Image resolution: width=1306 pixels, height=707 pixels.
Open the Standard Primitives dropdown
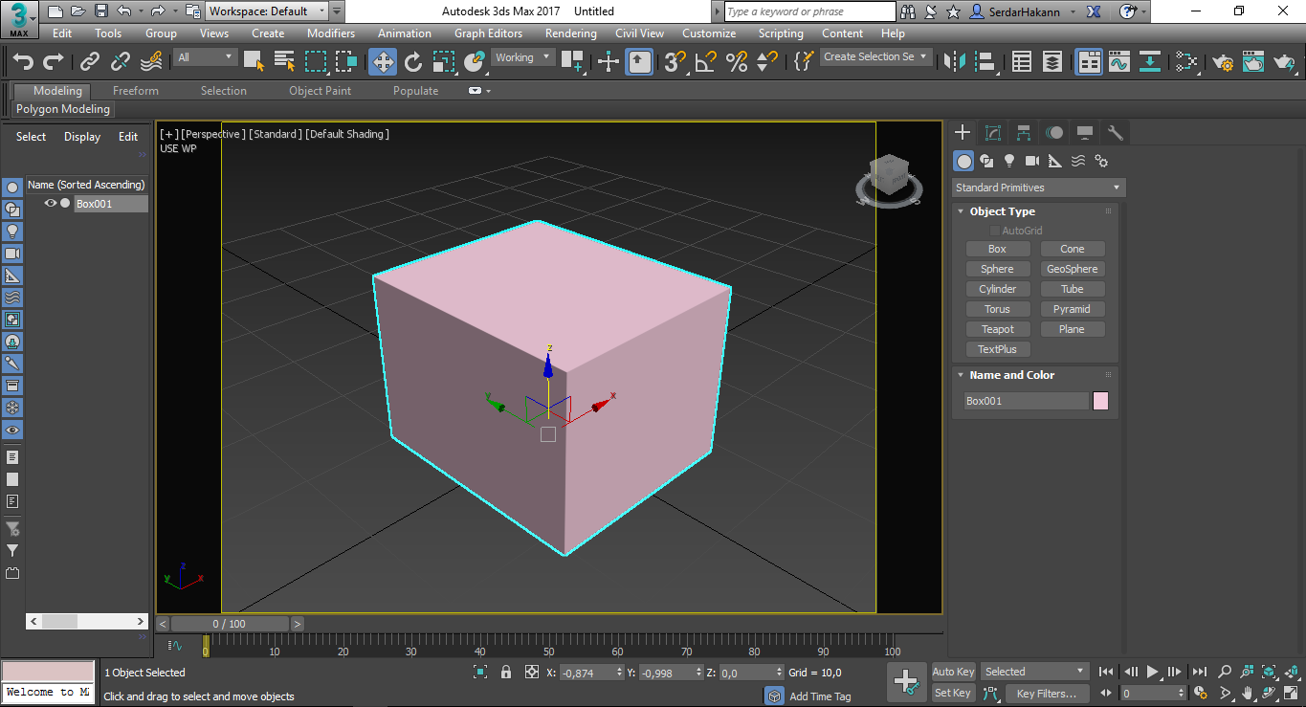tap(1039, 188)
